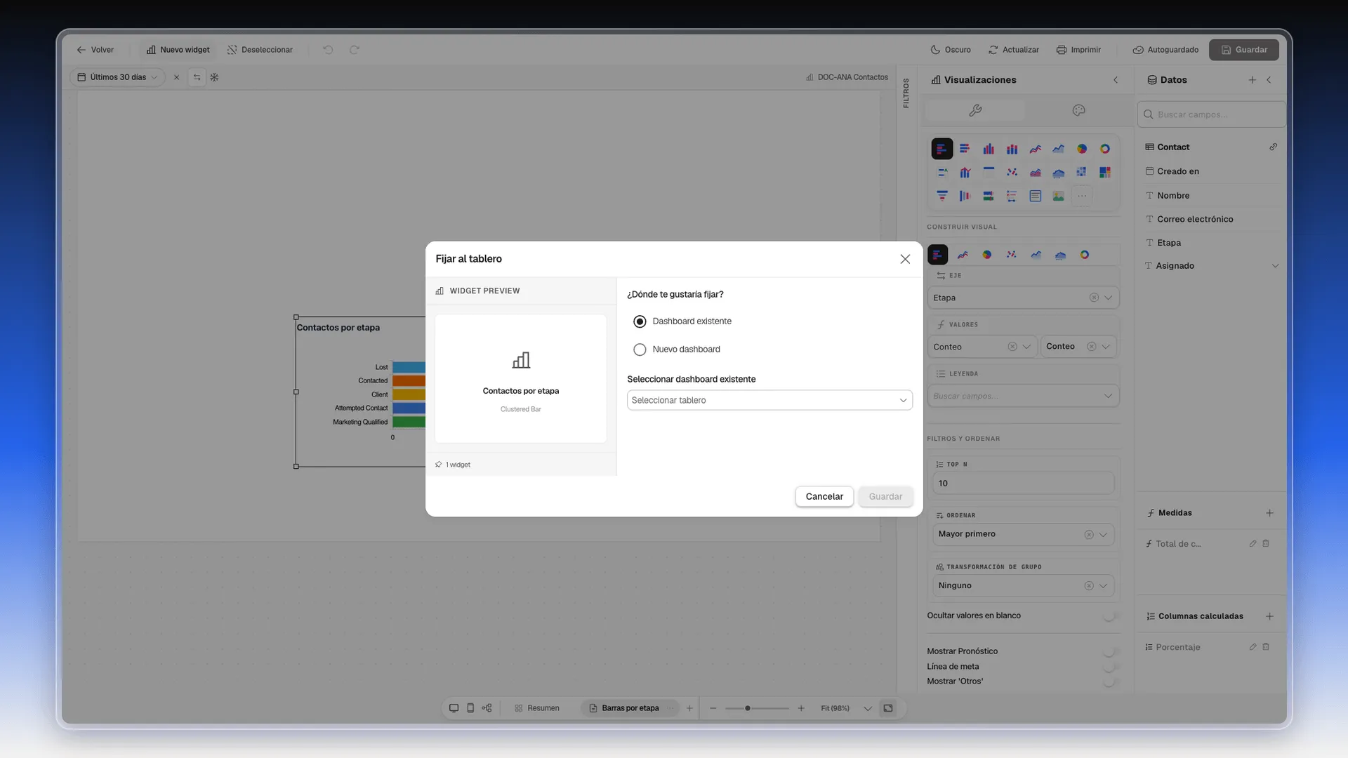Enable the Mostrar Pronóstico switch
This screenshot has height=758, width=1348.
(x=1109, y=651)
